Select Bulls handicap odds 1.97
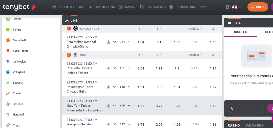This screenshot has width=273, height=128. coord(213,87)
